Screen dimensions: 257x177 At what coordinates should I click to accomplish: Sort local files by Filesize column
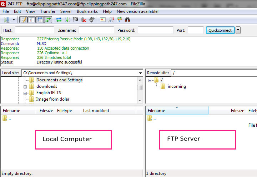pos(46,111)
